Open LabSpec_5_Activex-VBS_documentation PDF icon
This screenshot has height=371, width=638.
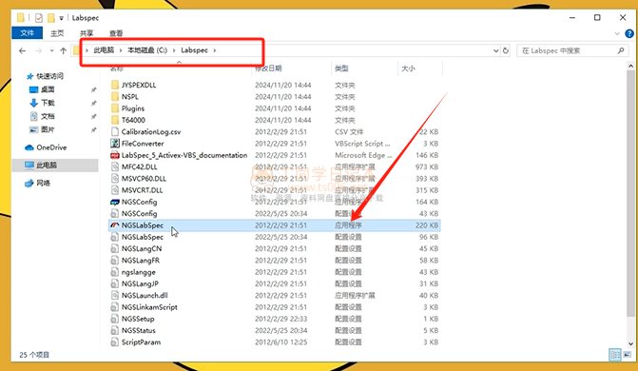(x=115, y=155)
